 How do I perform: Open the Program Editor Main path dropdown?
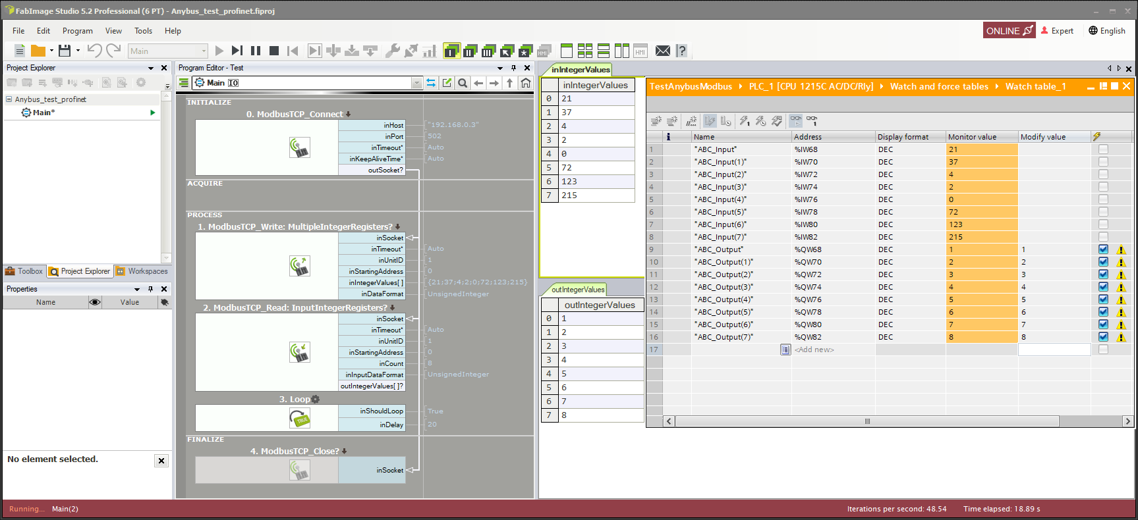click(x=416, y=83)
